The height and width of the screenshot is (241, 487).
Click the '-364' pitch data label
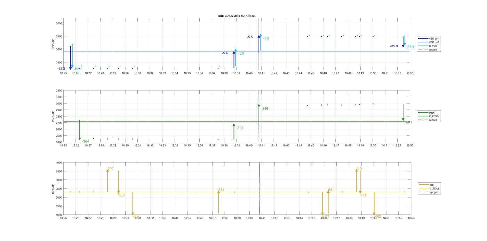coord(86,141)
